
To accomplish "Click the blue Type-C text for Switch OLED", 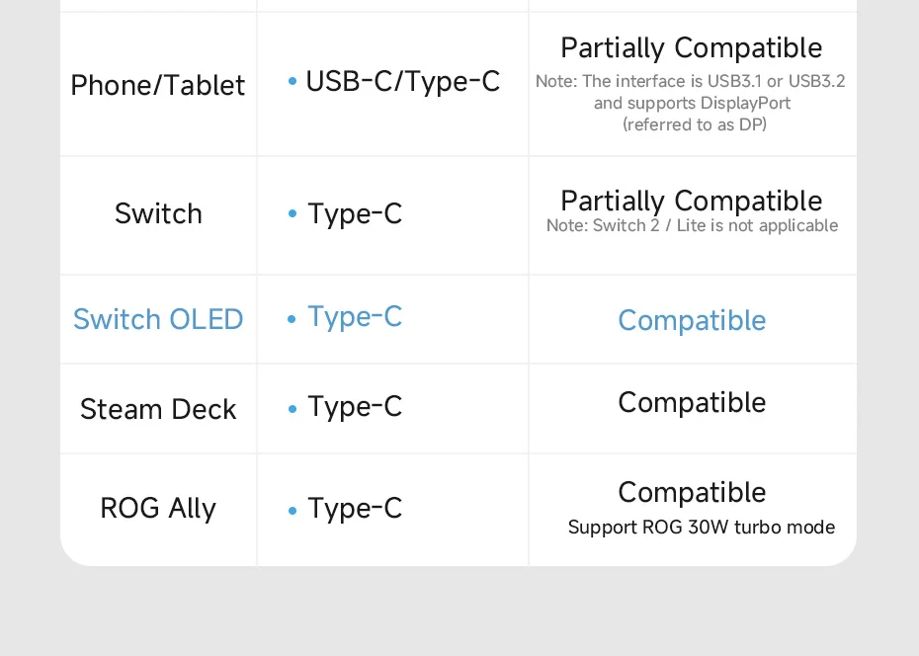I will (x=355, y=316).
